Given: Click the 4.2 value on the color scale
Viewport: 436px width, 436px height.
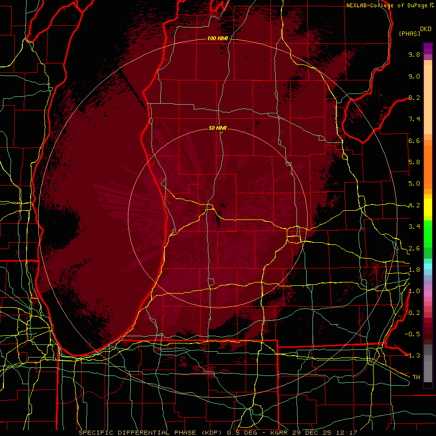Looking at the screenshot, I should 414,205.
